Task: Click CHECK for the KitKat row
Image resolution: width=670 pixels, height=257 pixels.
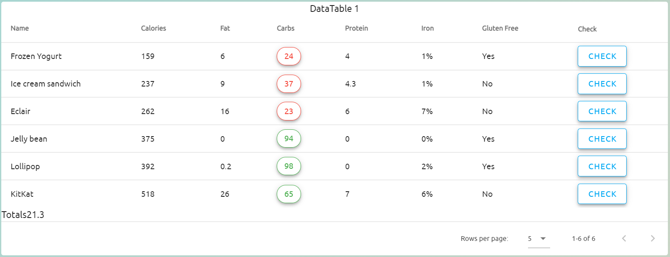Action: (x=602, y=194)
